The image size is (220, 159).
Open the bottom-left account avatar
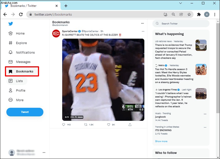click(12, 152)
